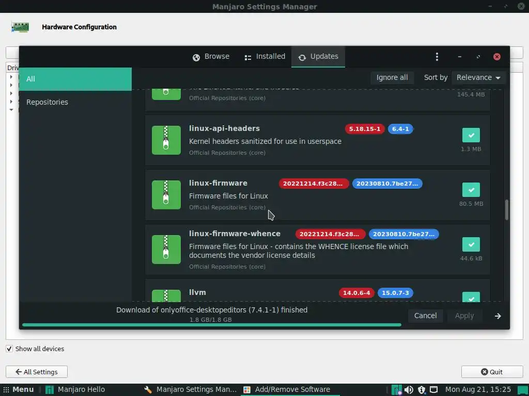Collapse the expanded device tree arrow

click(11, 110)
